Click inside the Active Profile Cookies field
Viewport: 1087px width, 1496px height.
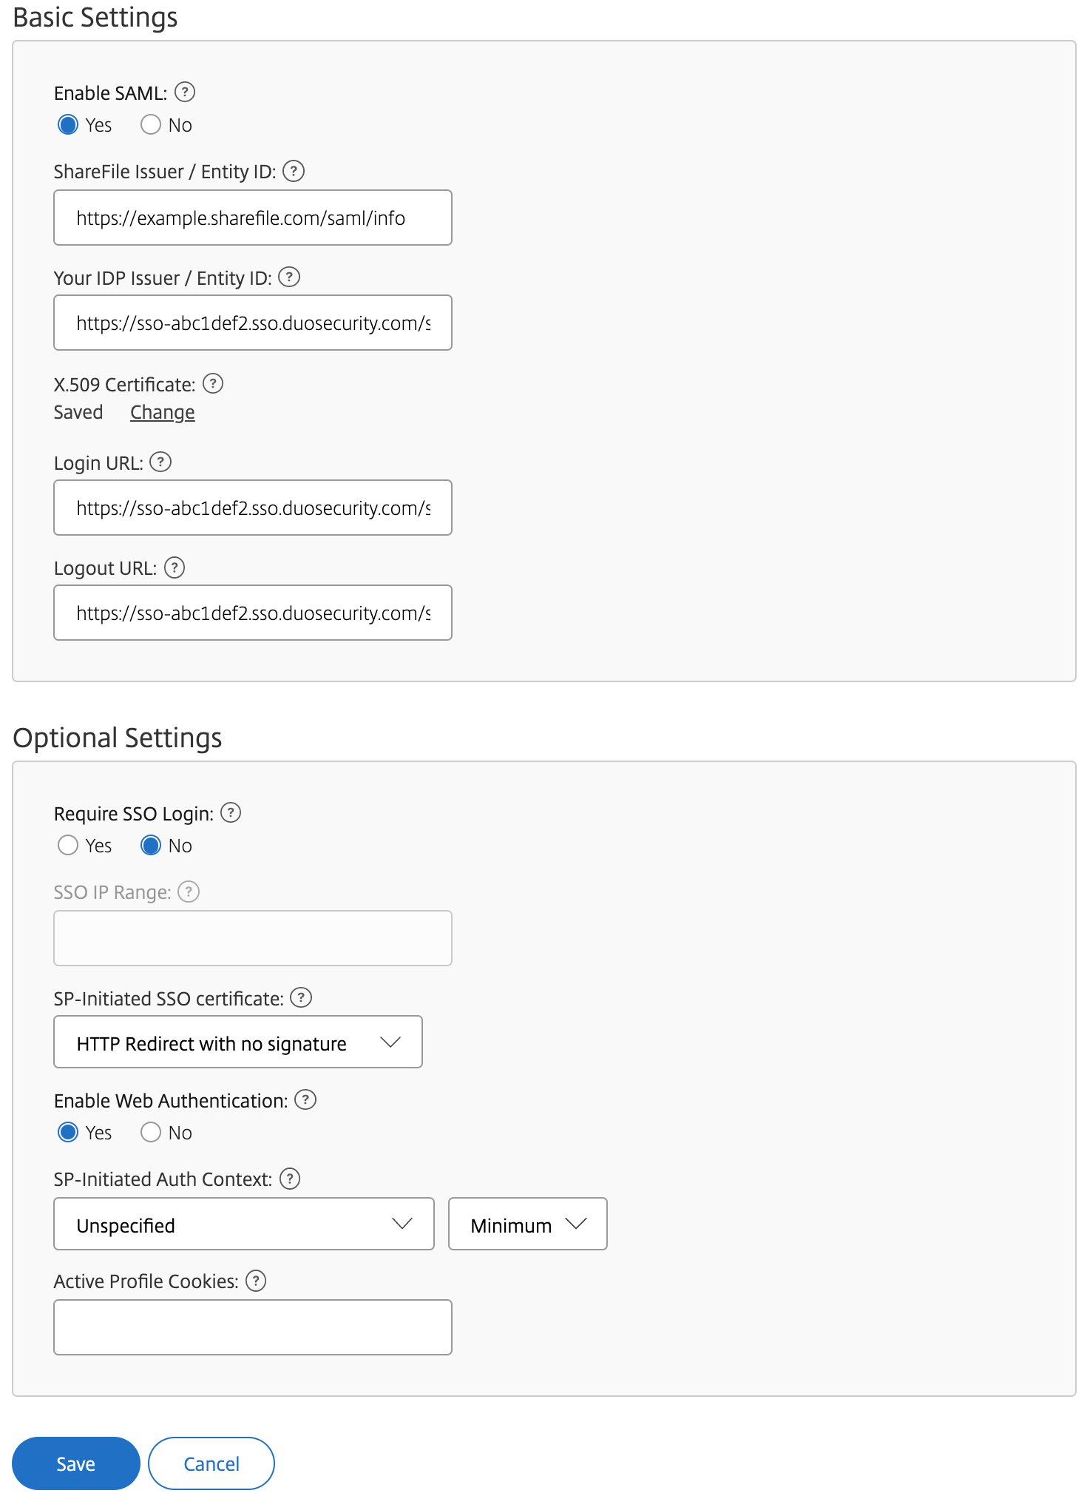coord(252,1327)
